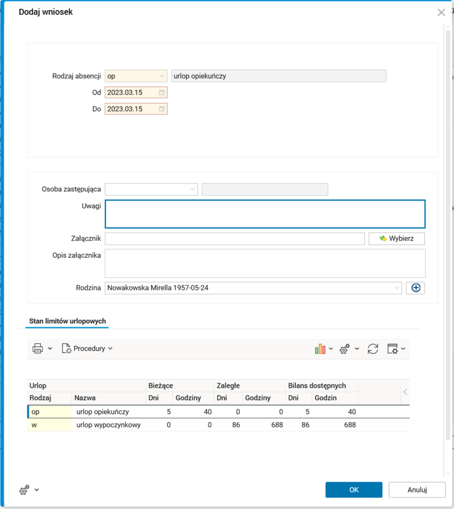Select the Stan limitów urlopowych tab
The image size is (454, 509).
coord(67,321)
